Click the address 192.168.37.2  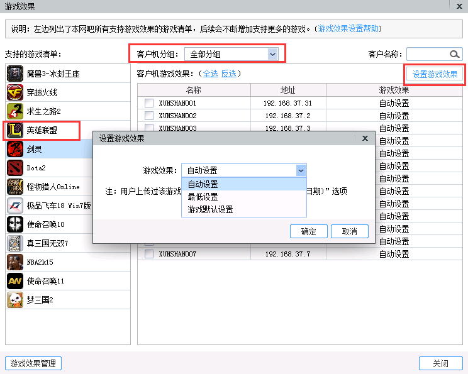click(x=287, y=116)
